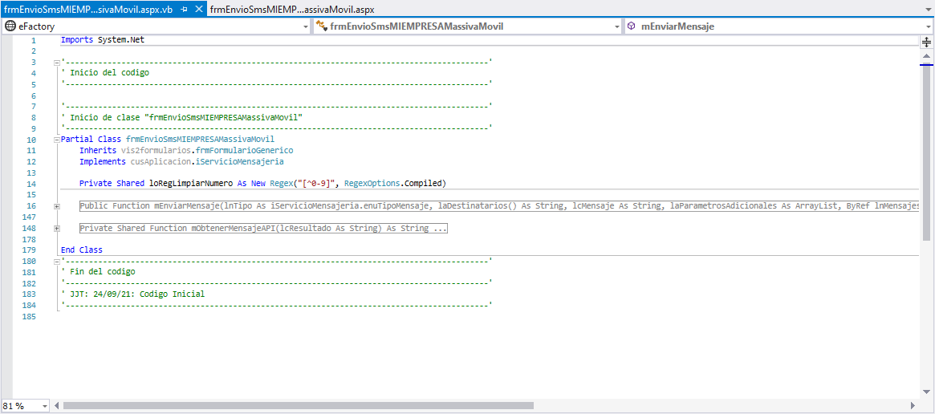This screenshot has height=414, width=935.
Task: Click the globe icon beside eFactory
Action: tap(10, 26)
